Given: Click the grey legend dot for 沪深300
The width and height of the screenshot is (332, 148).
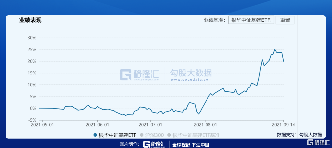Looking at the screenshot, I should 142,135.
